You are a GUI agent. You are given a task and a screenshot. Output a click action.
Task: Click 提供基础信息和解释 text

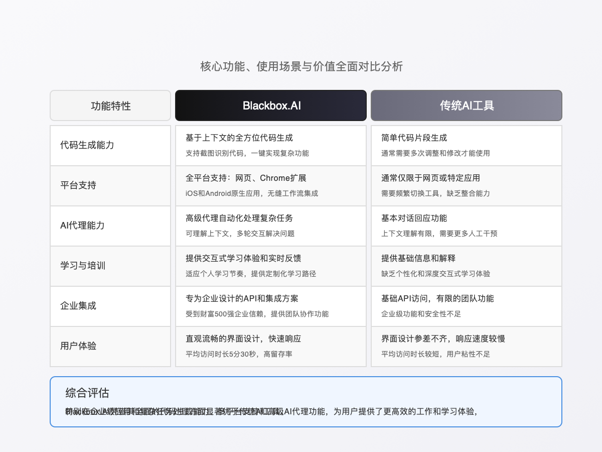tap(418, 258)
